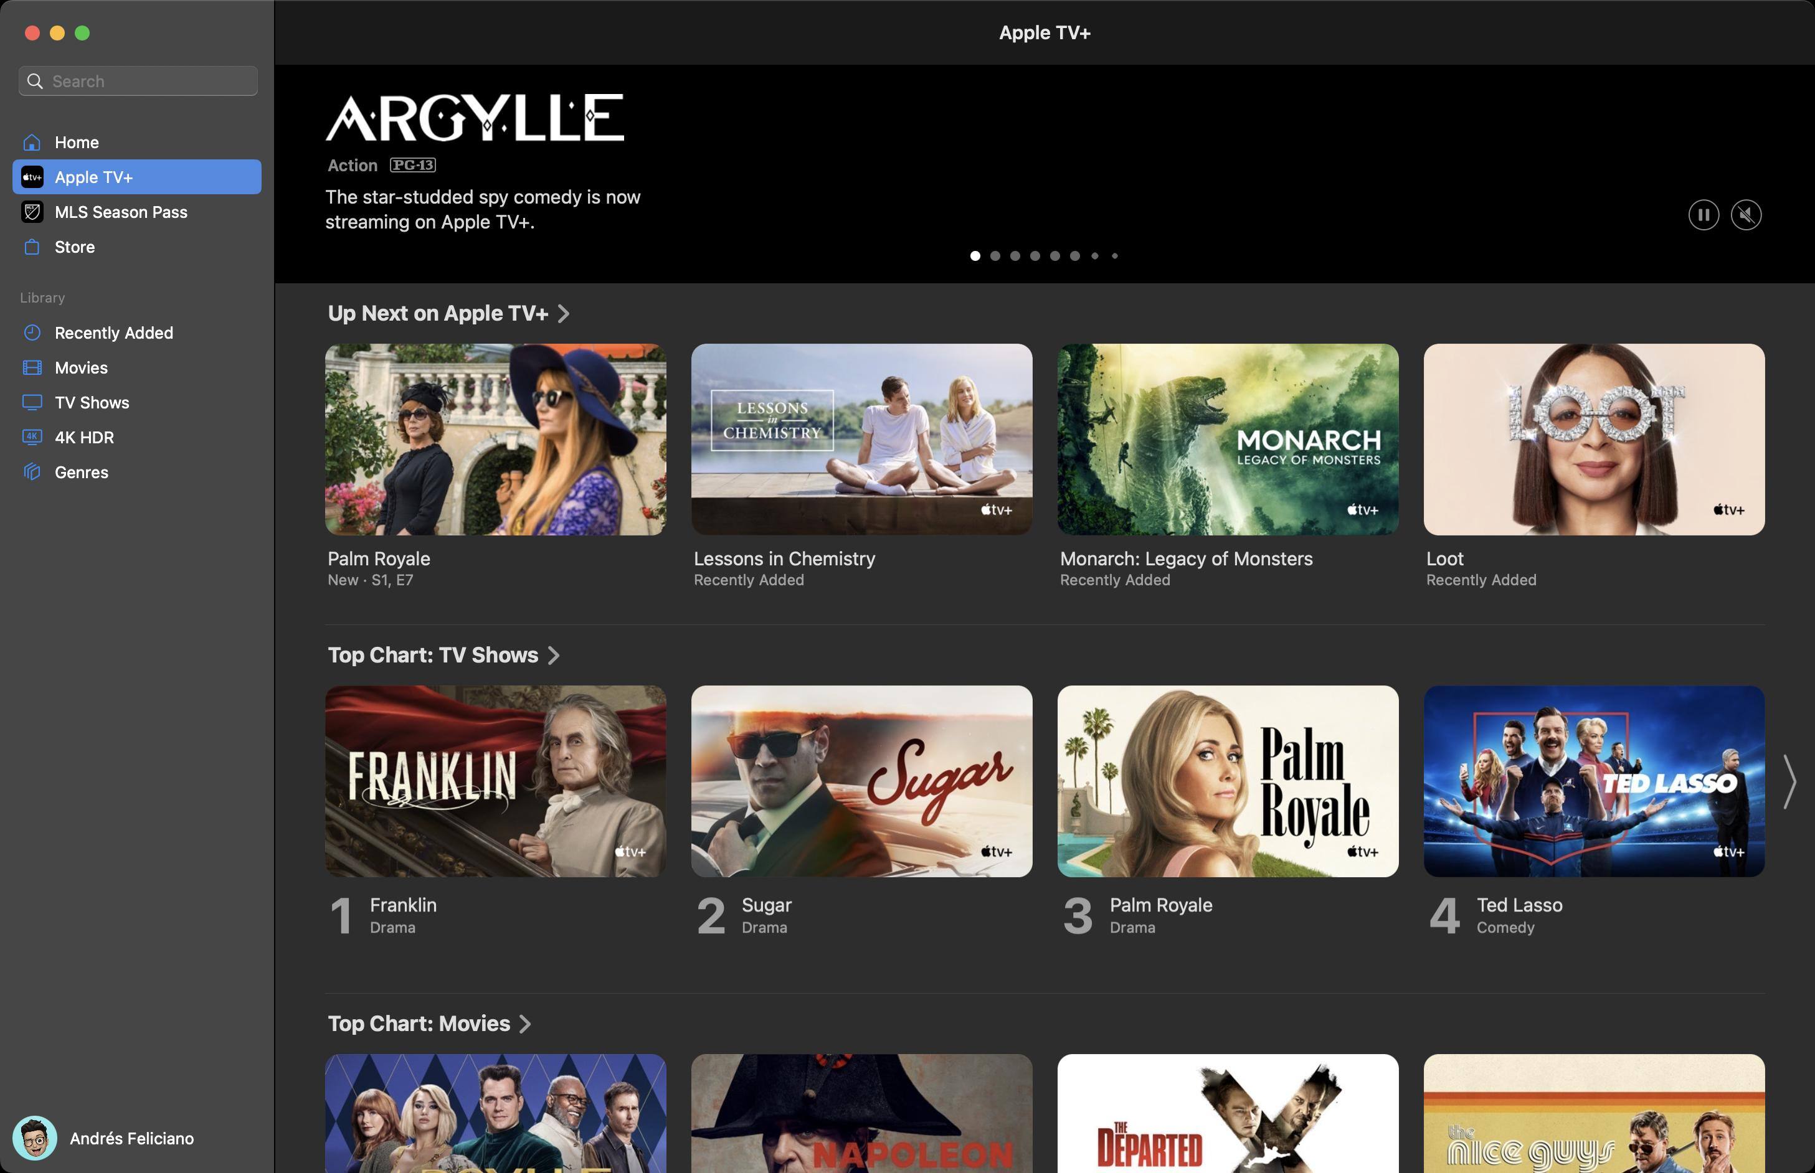Click the Home icon in the sidebar
The image size is (1815, 1173).
click(32, 143)
